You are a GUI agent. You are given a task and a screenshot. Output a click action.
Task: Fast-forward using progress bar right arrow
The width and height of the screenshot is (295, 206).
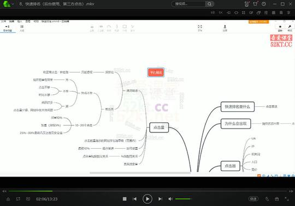[x=291, y=191]
